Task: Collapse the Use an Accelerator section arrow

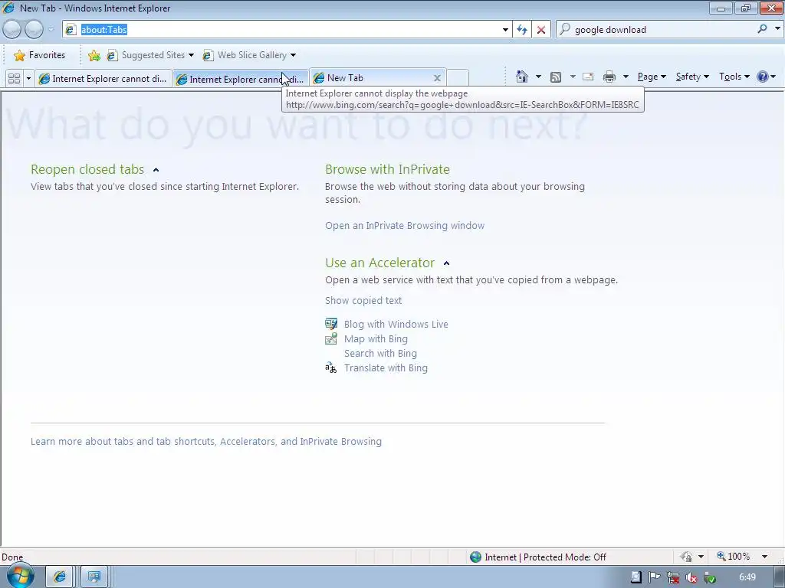Action: click(447, 263)
